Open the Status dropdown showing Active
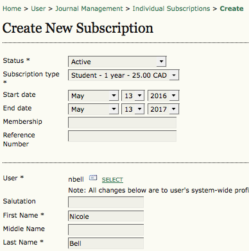 tap(117, 62)
